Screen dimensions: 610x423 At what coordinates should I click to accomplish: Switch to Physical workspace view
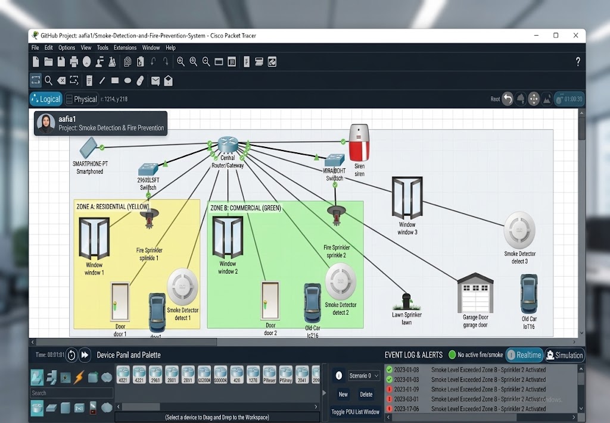tap(81, 99)
